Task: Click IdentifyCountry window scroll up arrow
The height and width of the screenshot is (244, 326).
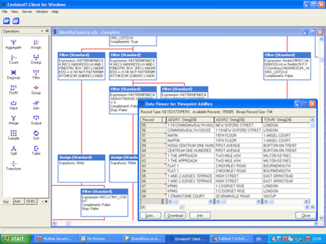Action: point(321,39)
